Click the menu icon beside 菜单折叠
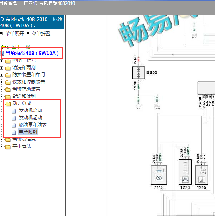The height and width of the screenshot is (216, 215). 28,33
